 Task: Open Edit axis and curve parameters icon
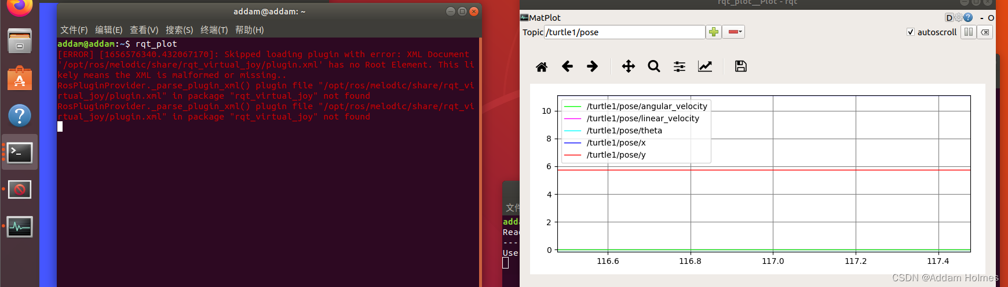(x=705, y=66)
